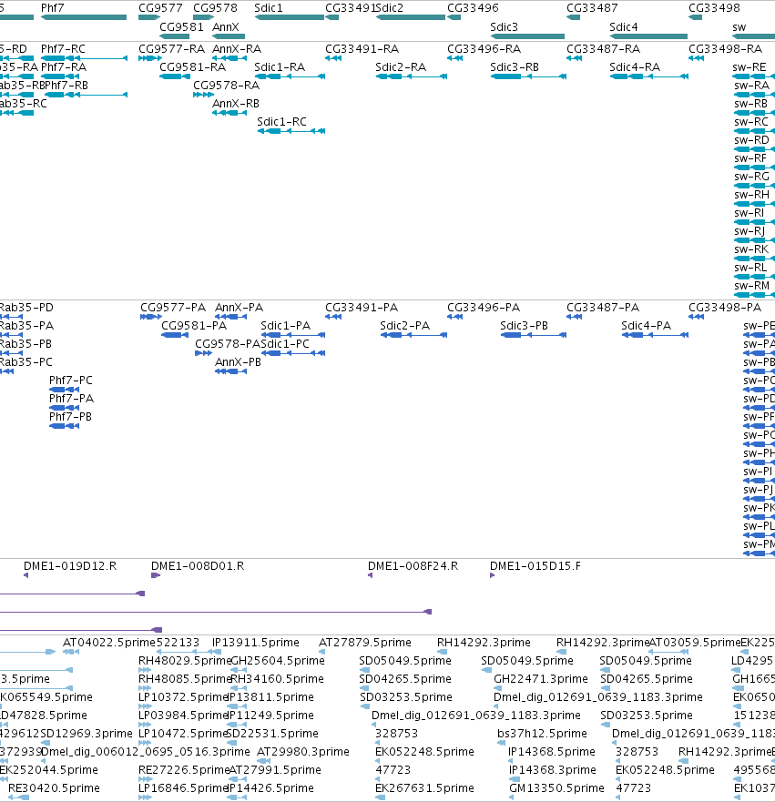This screenshot has width=775, height=802.
Task: Select the GH25604.5prime EST label
Action: pos(278,661)
